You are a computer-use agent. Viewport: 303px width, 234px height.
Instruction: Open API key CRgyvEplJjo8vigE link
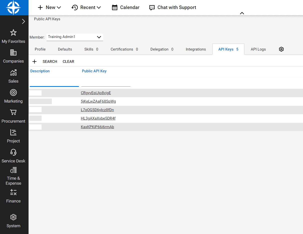point(96,93)
